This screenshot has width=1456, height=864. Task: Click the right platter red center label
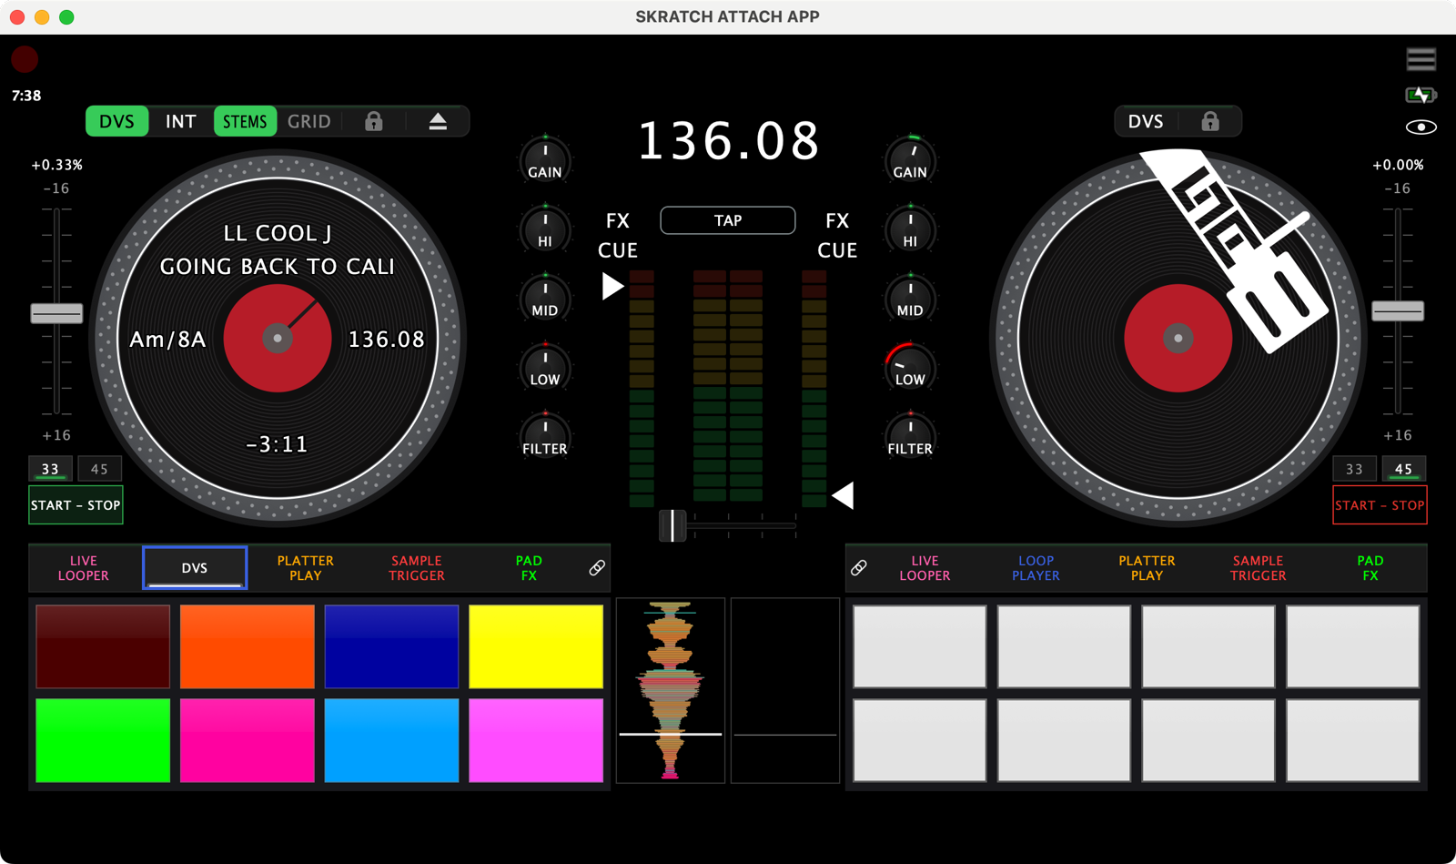pos(1178,339)
